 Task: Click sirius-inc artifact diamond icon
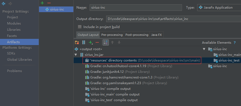tap(47, 9)
